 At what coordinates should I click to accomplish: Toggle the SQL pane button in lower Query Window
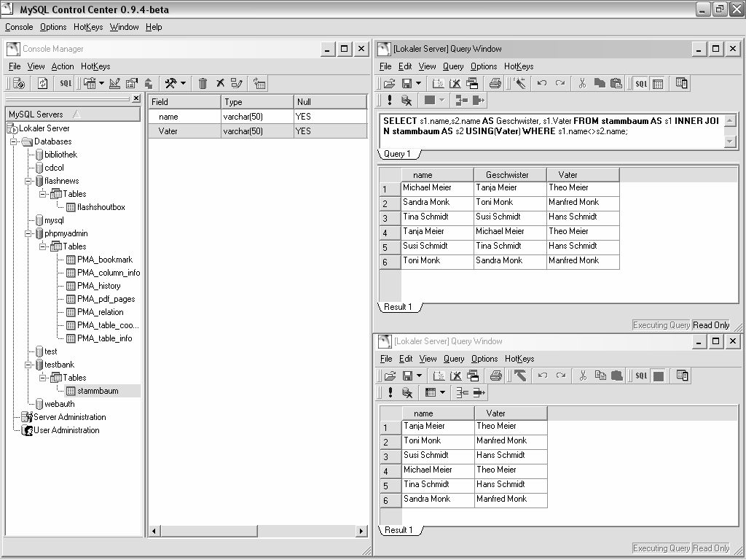(x=640, y=376)
